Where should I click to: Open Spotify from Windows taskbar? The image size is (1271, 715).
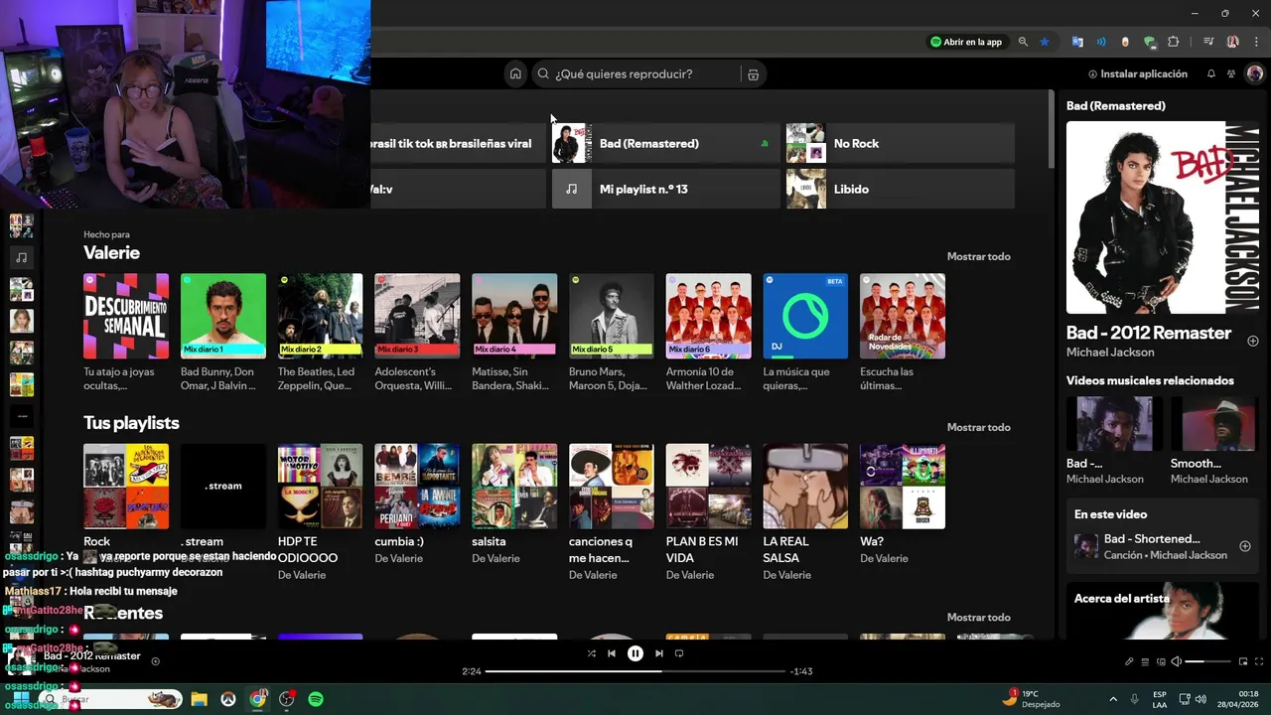[316, 699]
